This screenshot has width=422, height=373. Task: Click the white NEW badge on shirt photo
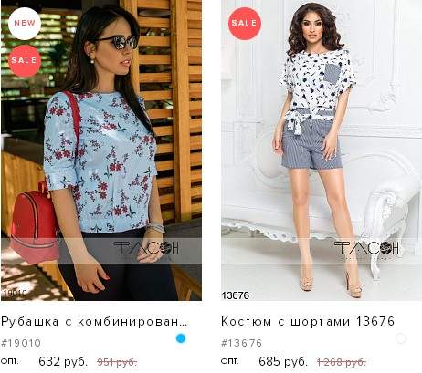point(25,24)
